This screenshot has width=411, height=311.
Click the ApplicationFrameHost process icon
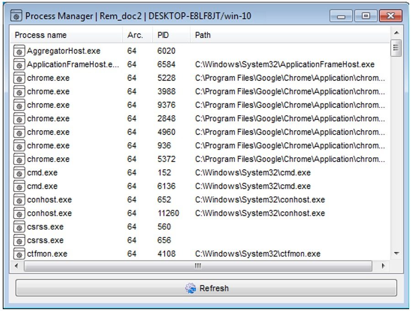pos(19,65)
